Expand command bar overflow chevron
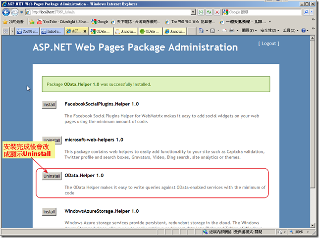The image size is (319, 238). pyautogui.click(x=313, y=29)
